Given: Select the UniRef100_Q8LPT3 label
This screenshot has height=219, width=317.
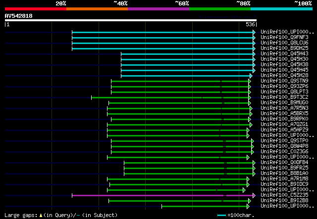Looking at the screenshot, I should point(284,92).
